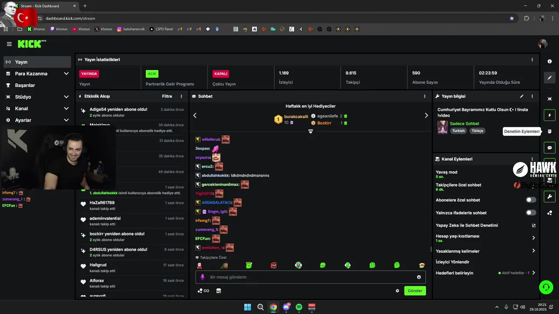Toggle Yalnızca ifadelerle sohbet switch
This screenshot has height=314, width=559.
coord(531,212)
